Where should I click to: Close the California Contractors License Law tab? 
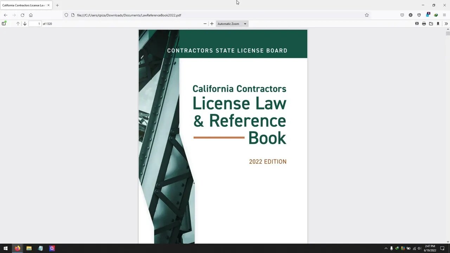[x=49, y=5]
